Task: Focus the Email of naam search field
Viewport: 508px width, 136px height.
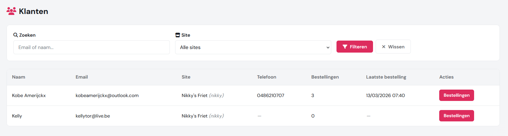Action: pos(91,47)
